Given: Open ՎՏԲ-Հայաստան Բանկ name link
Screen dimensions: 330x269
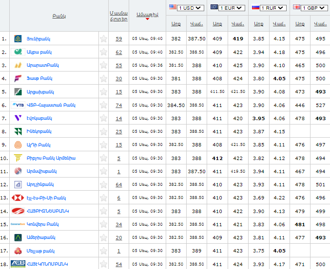Looking at the screenshot, I should (51, 105).
